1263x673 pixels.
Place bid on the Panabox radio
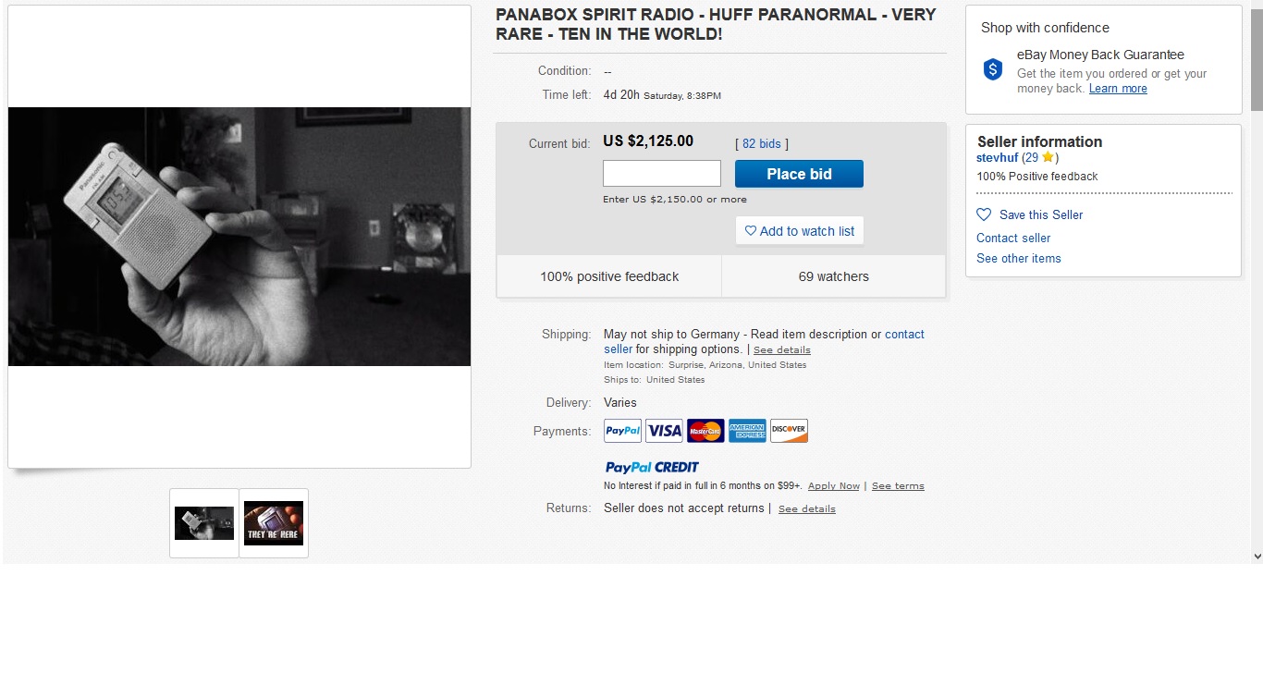[x=799, y=174]
